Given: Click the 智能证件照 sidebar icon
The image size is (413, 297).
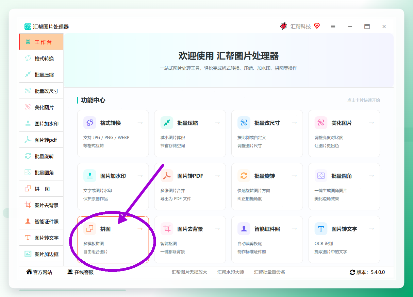Looking at the screenshot, I should click(x=28, y=221).
